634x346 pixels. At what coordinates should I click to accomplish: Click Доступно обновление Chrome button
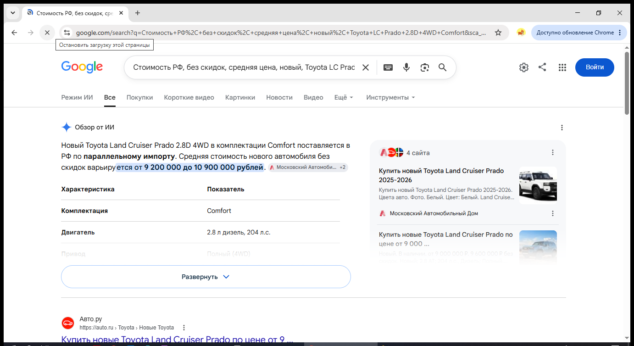[x=575, y=33]
